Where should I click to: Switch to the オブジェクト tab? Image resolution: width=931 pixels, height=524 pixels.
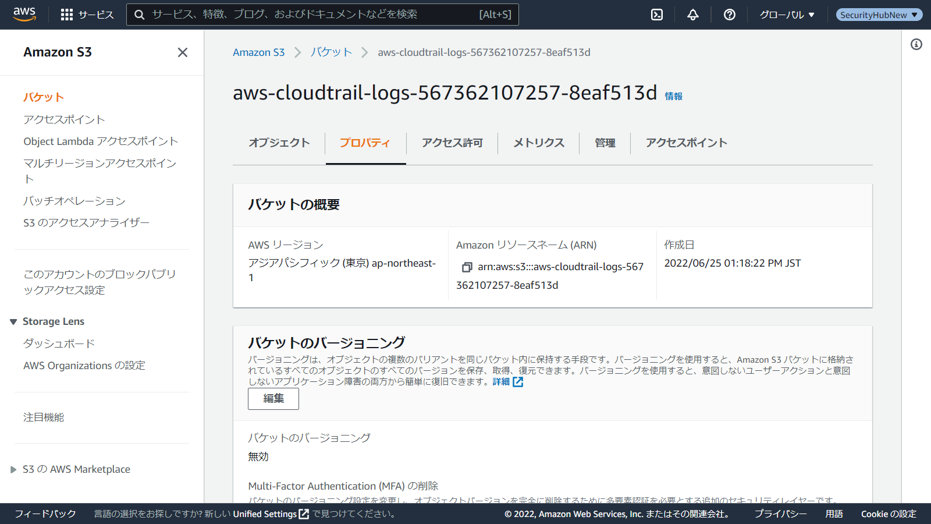[x=279, y=143]
